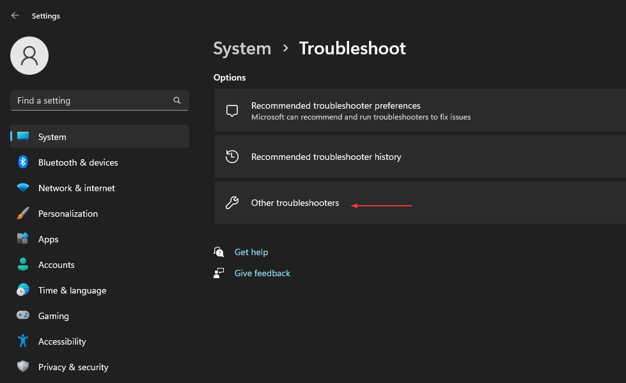Click the Give feedback link
The width and height of the screenshot is (626, 383).
pyautogui.click(x=262, y=273)
